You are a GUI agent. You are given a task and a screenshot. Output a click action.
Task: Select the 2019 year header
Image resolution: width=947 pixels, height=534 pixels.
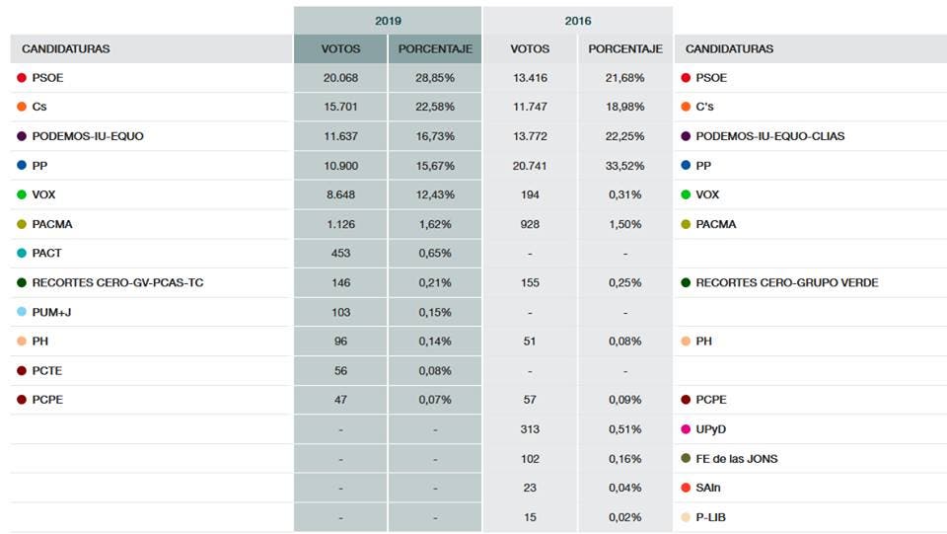(x=388, y=21)
